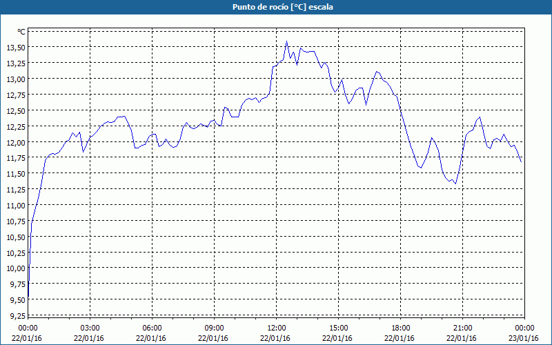Click the °C unit label on axis

(21, 32)
